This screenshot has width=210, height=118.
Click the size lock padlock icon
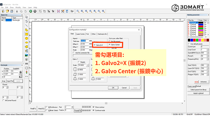[x=20, y=72]
